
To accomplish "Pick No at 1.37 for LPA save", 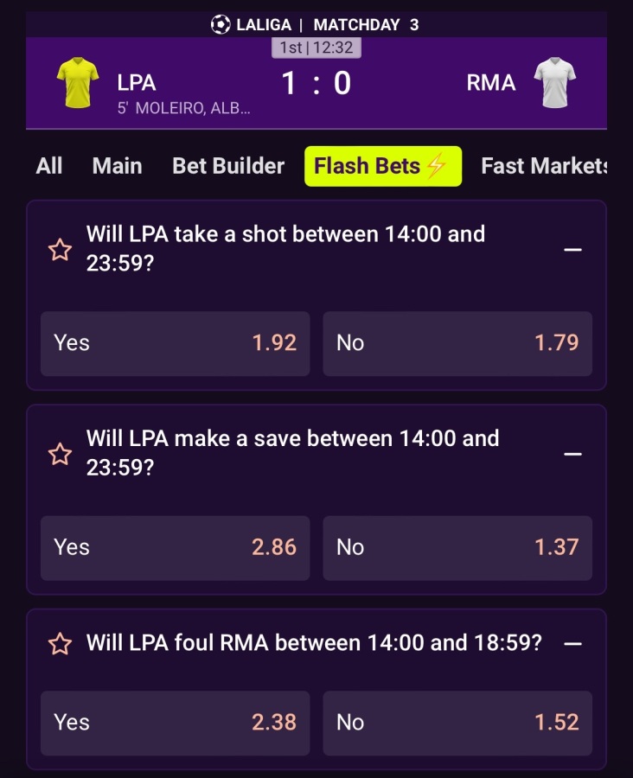I will [457, 547].
